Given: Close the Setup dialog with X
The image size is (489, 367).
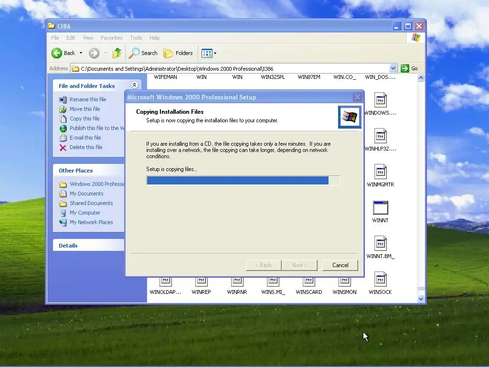Looking at the screenshot, I should coord(357,97).
